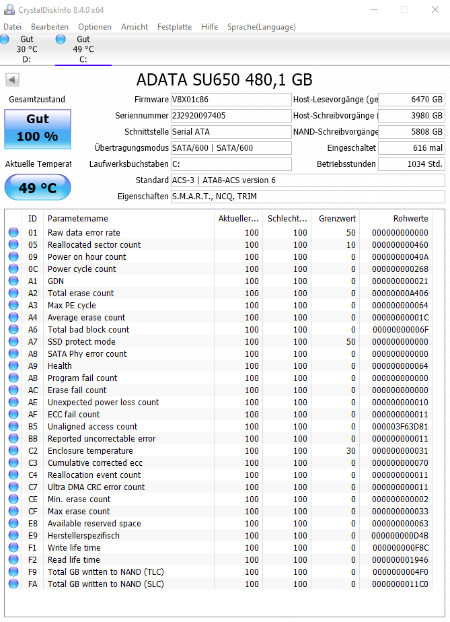The width and height of the screenshot is (450, 622).
Task: Click status orb for Write life time
Action: (13, 547)
